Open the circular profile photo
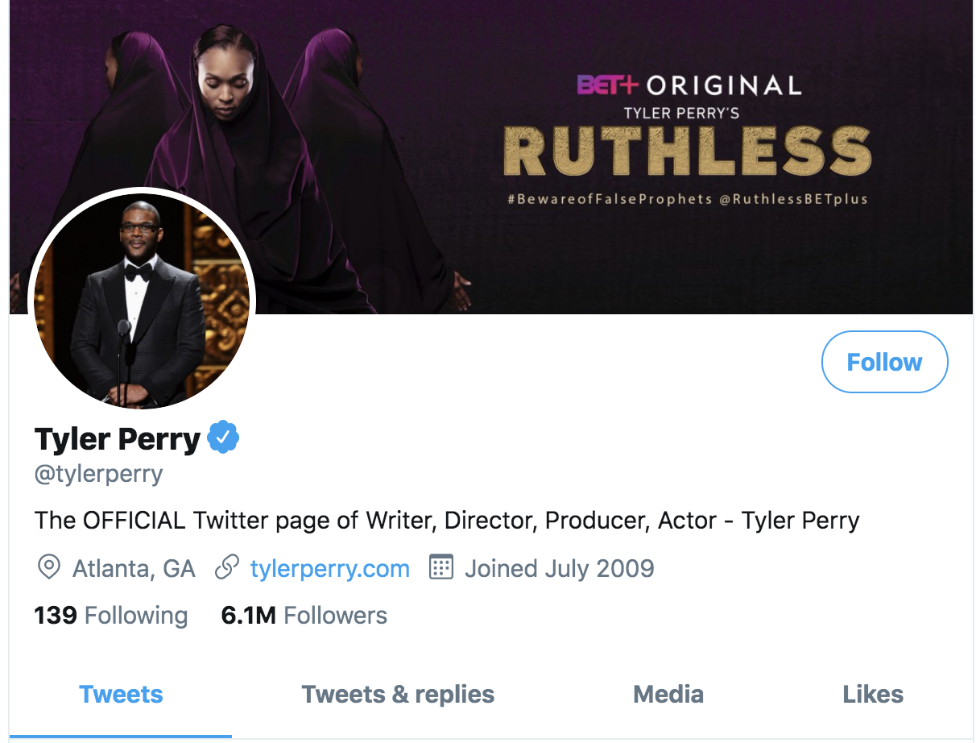This screenshot has width=976, height=743. pyautogui.click(x=142, y=300)
